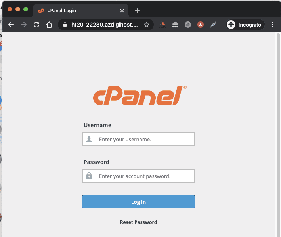
Task: Open Chrome three-dot menu
Action: coord(272,25)
